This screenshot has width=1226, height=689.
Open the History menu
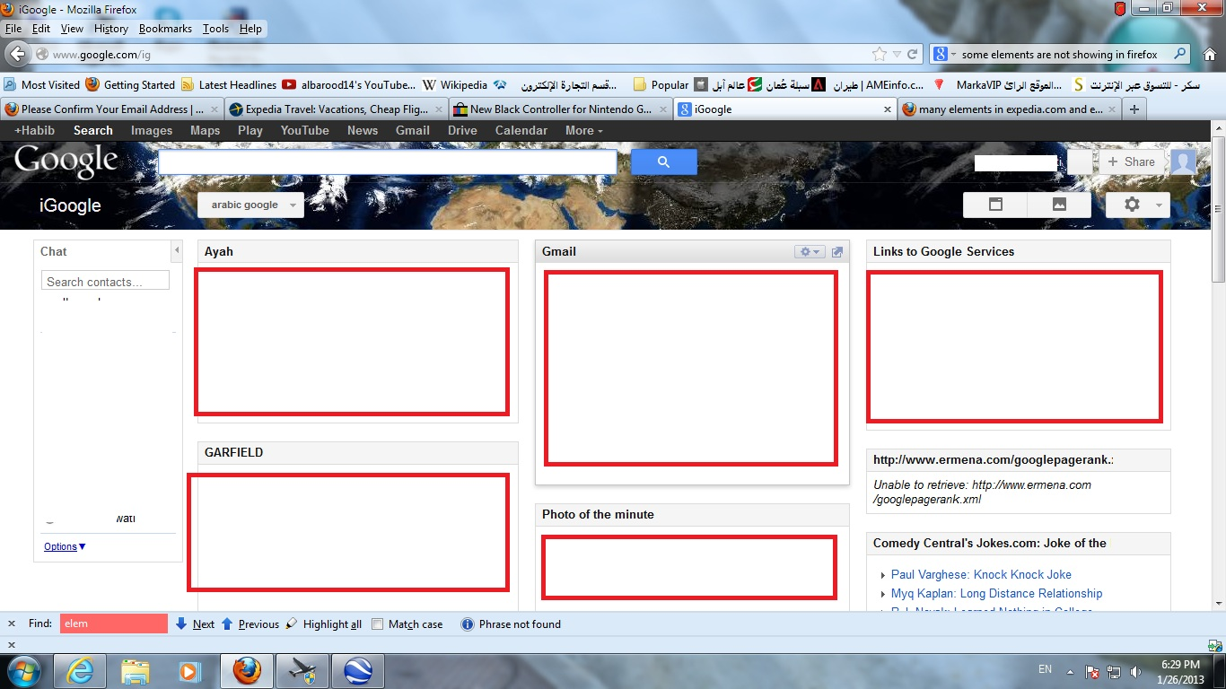[111, 29]
